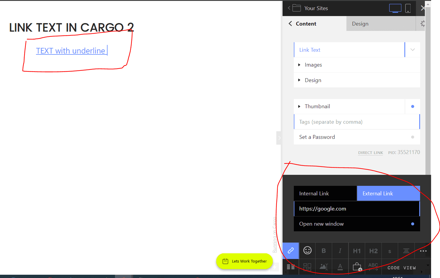Apply H1 heading formatting
This screenshot has height=278, width=440.
tap(357, 251)
